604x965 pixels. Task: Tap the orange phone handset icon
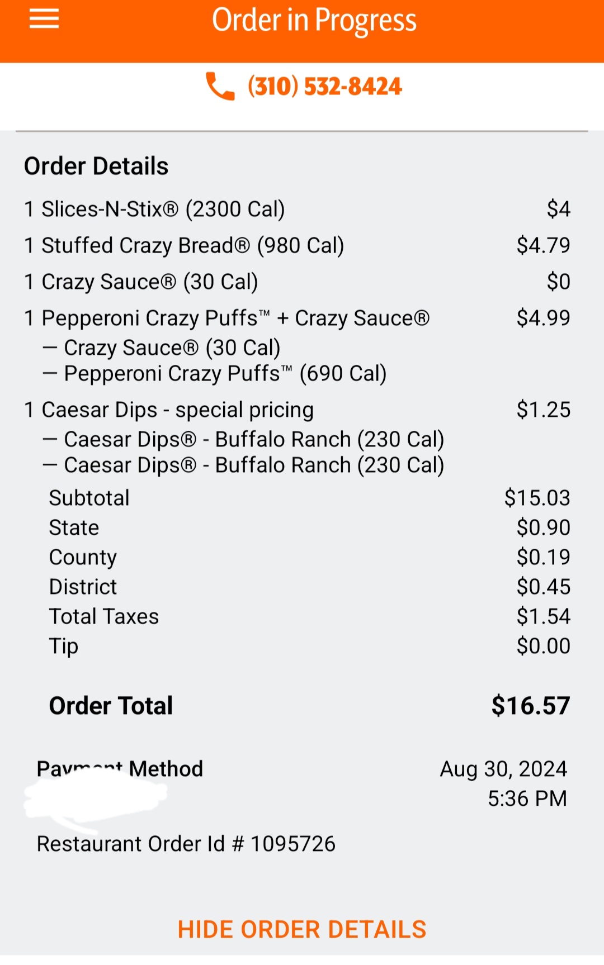pyautogui.click(x=220, y=87)
